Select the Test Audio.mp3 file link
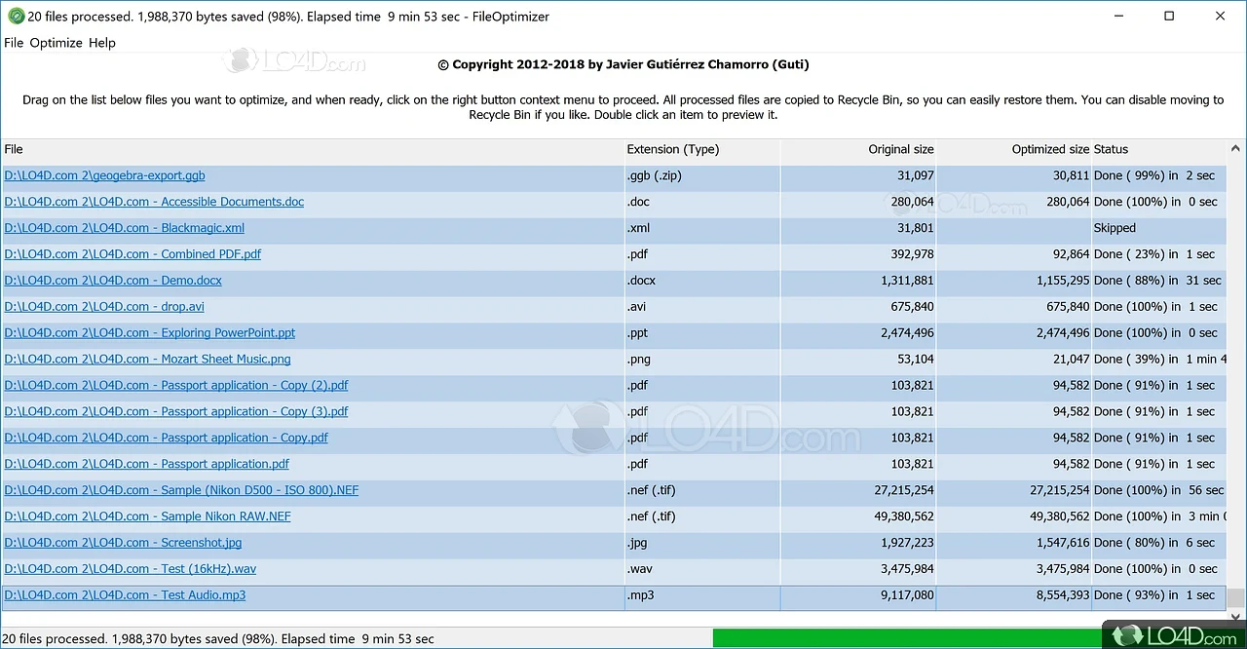 [x=125, y=595]
